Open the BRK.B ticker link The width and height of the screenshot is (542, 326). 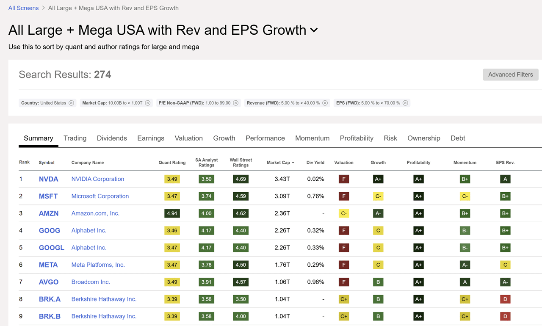pyautogui.click(x=50, y=316)
